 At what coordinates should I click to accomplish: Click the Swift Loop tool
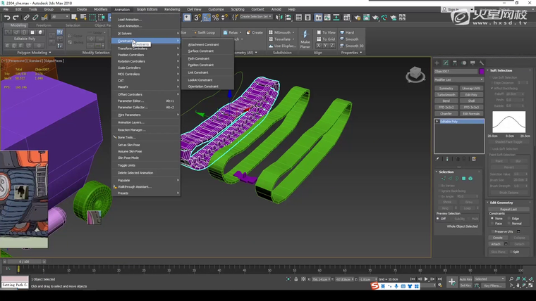205,32
